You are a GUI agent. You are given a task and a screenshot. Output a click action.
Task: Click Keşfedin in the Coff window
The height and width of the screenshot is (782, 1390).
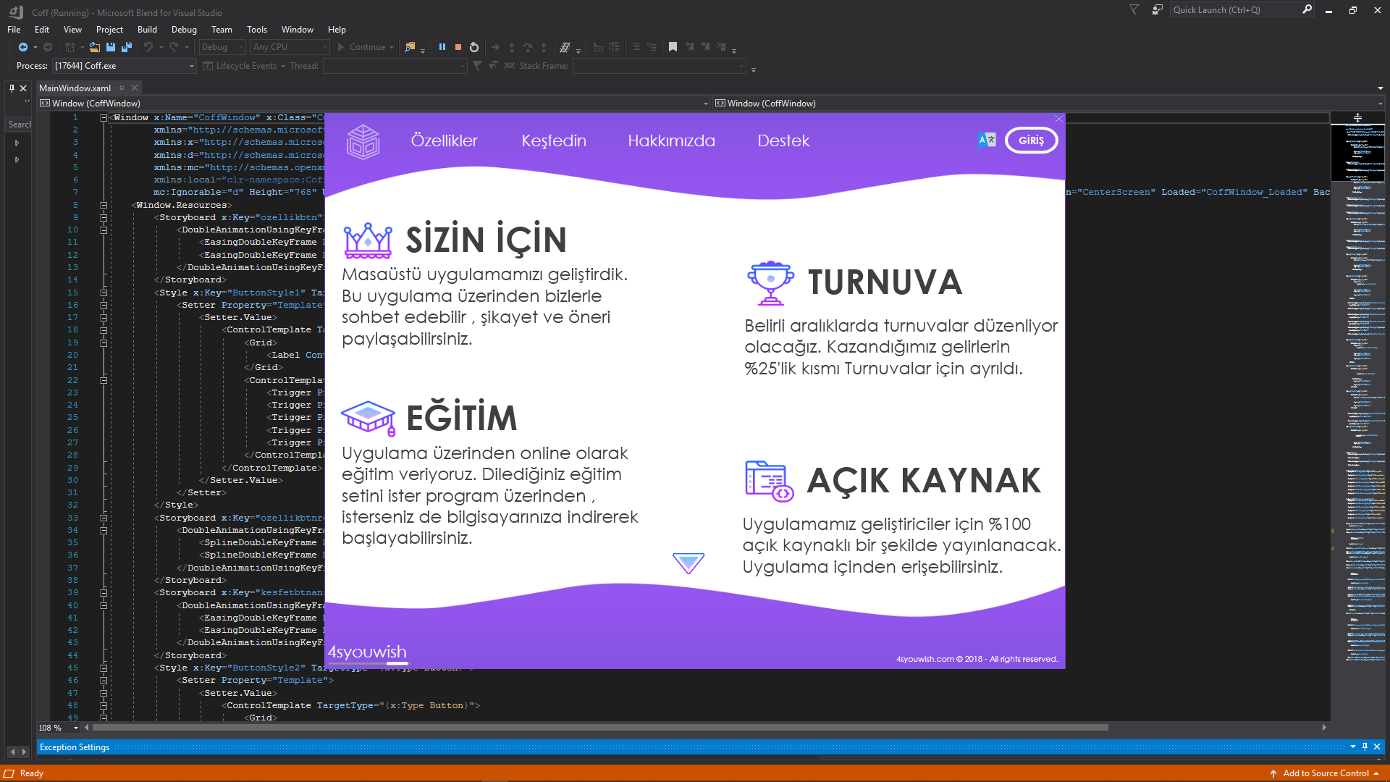(554, 140)
